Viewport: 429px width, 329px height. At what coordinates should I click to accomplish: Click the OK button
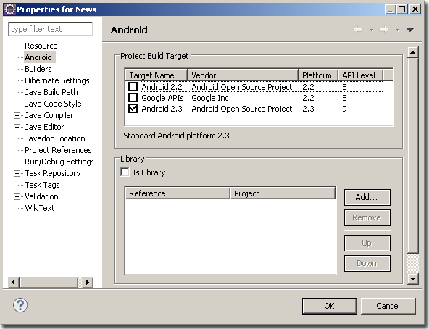[x=330, y=306]
